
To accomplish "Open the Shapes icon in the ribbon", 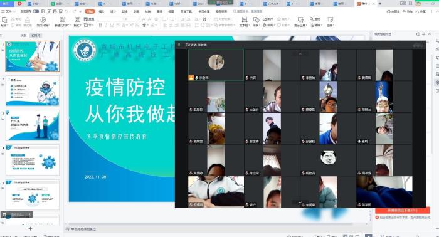I will click(256, 19).
